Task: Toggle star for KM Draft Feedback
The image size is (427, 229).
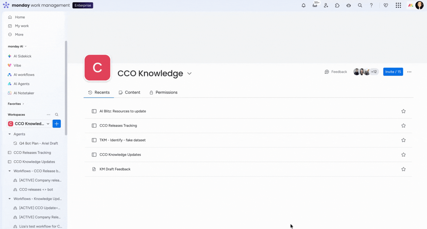Action: pyautogui.click(x=403, y=169)
